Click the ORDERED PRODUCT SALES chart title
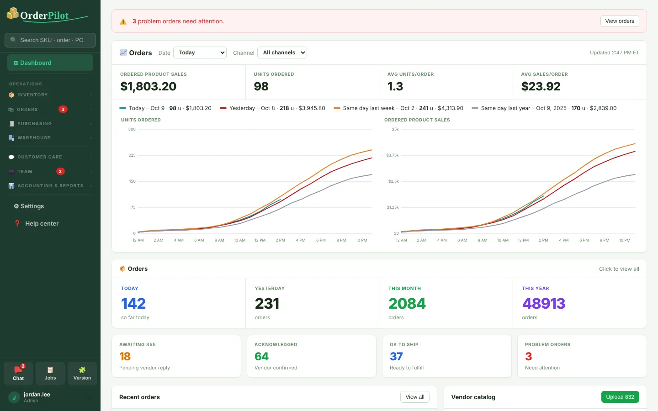This screenshot has height=411, width=658. point(417,120)
